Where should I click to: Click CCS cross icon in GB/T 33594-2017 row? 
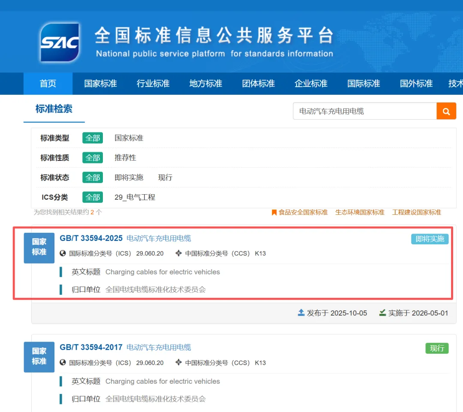[x=178, y=362]
